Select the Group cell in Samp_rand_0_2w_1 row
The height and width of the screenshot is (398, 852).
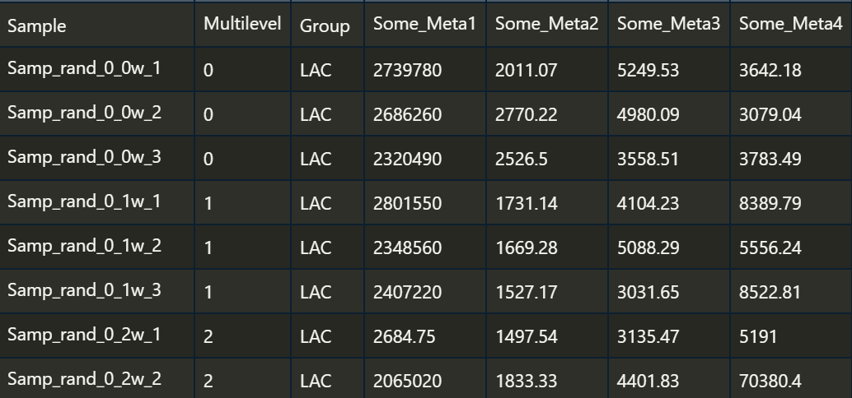(x=328, y=336)
